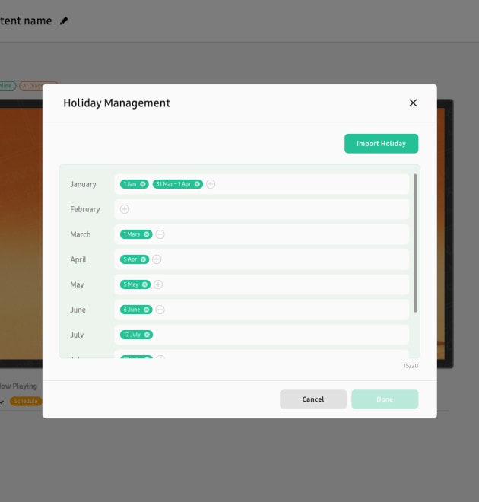Add a holiday to the April row

point(157,259)
